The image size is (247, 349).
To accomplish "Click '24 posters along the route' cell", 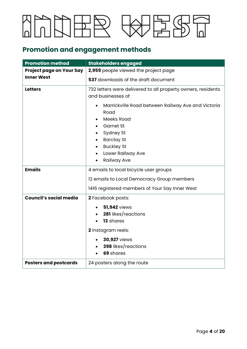I will [118, 263].
